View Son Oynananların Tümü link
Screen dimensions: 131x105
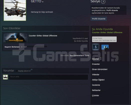[x=79, y=55]
